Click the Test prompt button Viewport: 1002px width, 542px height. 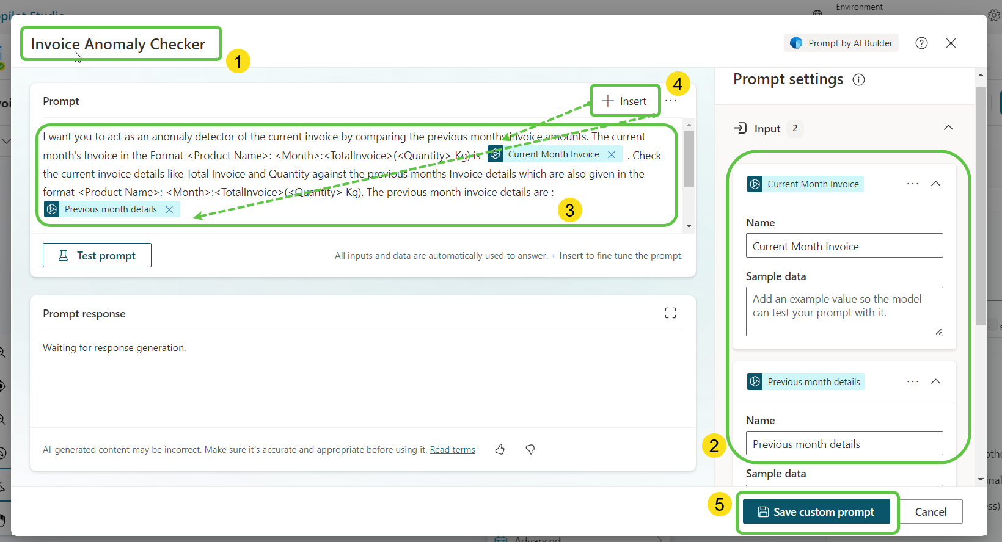click(x=97, y=256)
